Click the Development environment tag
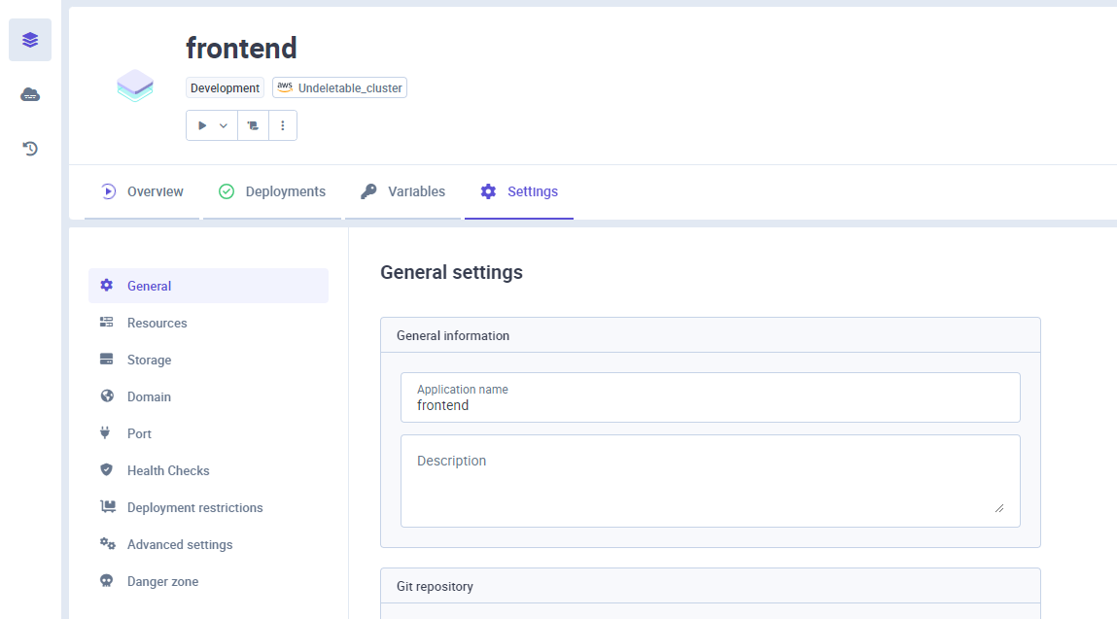The width and height of the screenshot is (1117, 619). [226, 87]
